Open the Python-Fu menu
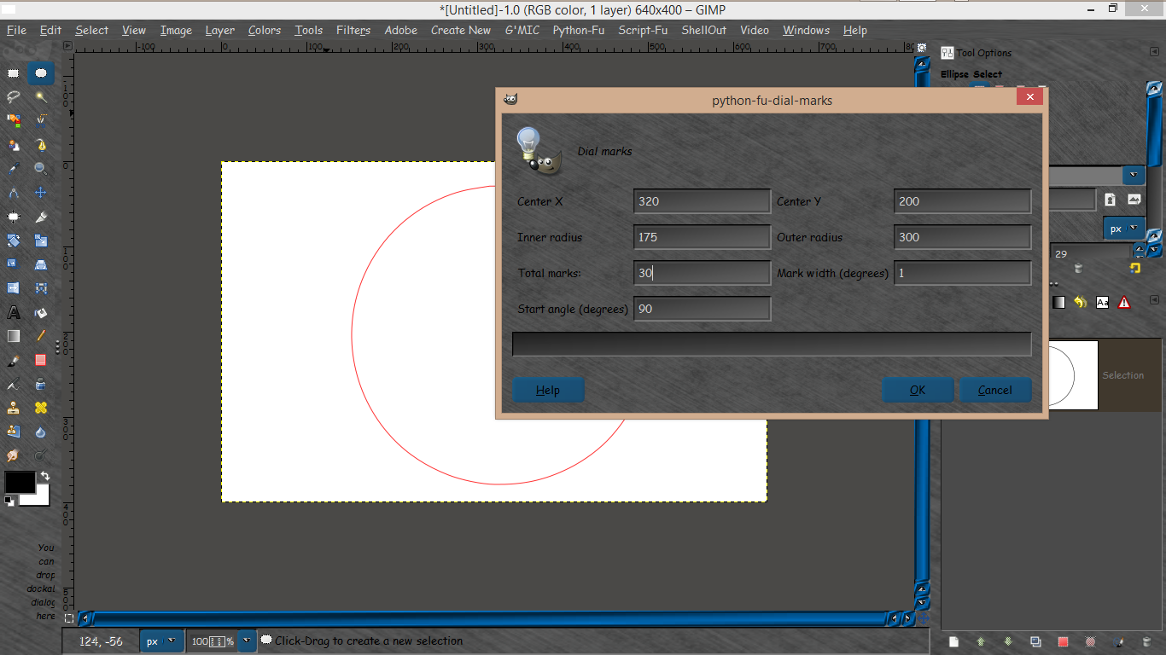The image size is (1166, 655). coord(580,30)
